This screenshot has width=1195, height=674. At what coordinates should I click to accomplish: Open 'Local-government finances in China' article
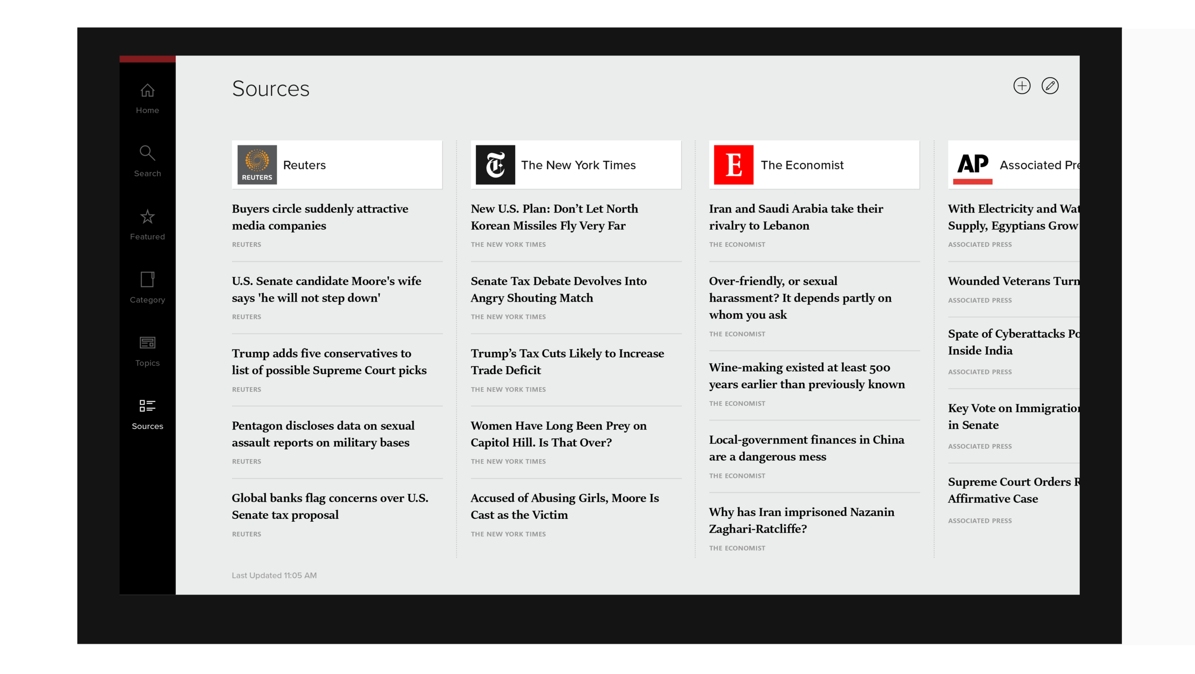click(x=806, y=448)
